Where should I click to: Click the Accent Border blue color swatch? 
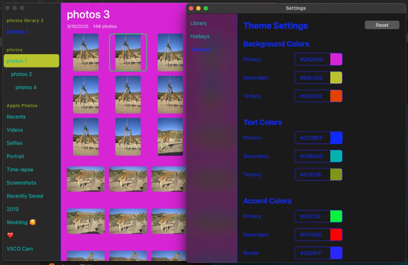point(336,253)
